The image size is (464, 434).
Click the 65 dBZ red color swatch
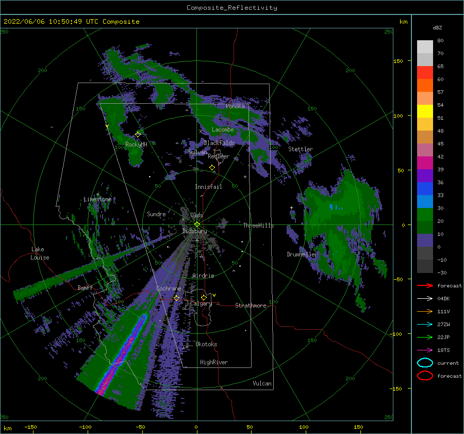[425, 72]
